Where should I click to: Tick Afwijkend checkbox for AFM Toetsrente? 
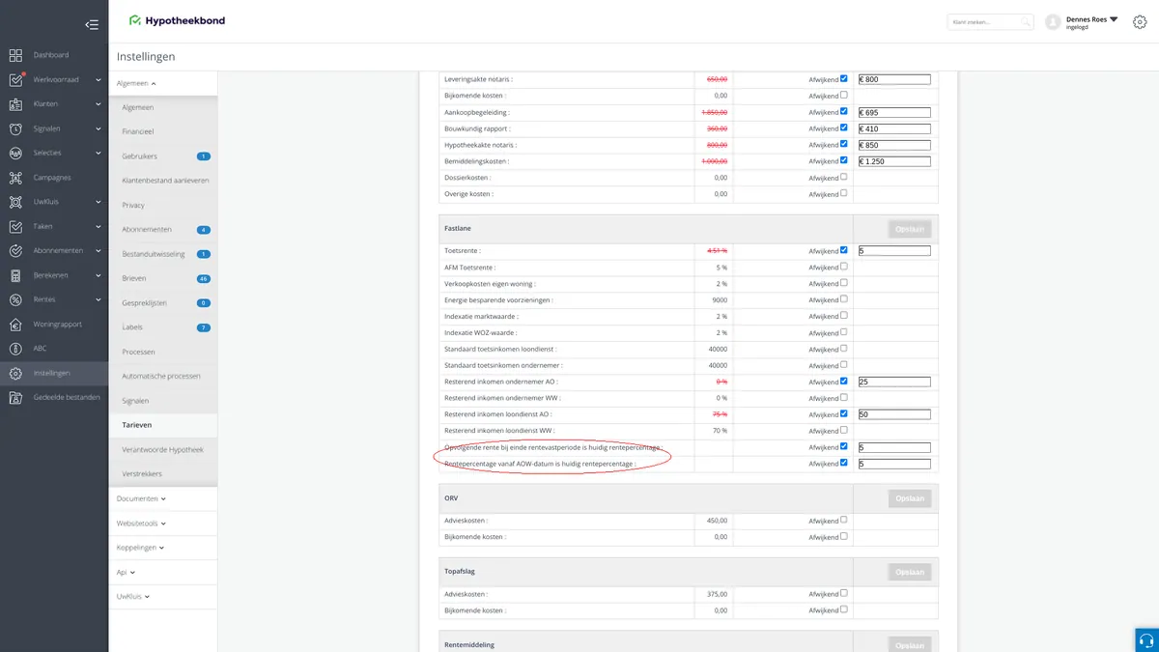coord(844,267)
